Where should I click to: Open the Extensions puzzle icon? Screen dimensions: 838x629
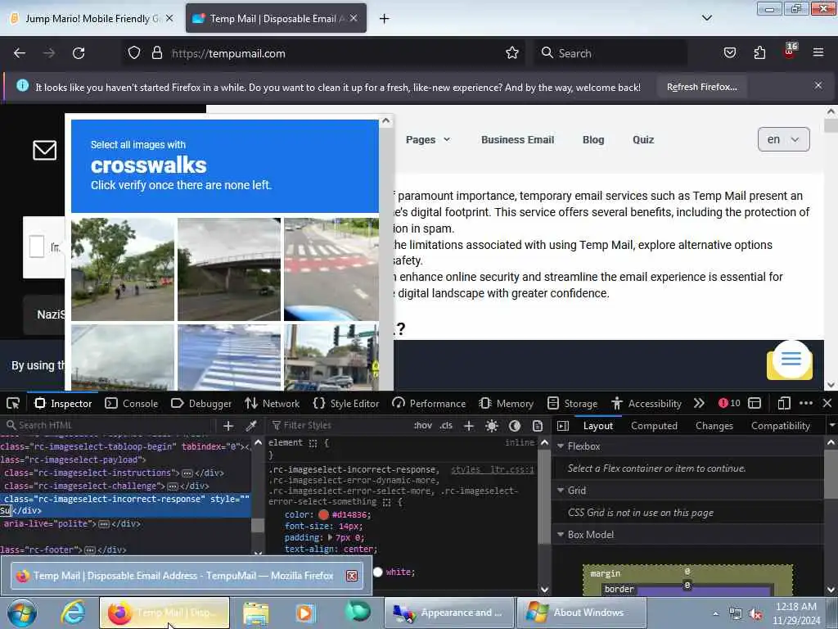pyautogui.click(x=759, y=53)
